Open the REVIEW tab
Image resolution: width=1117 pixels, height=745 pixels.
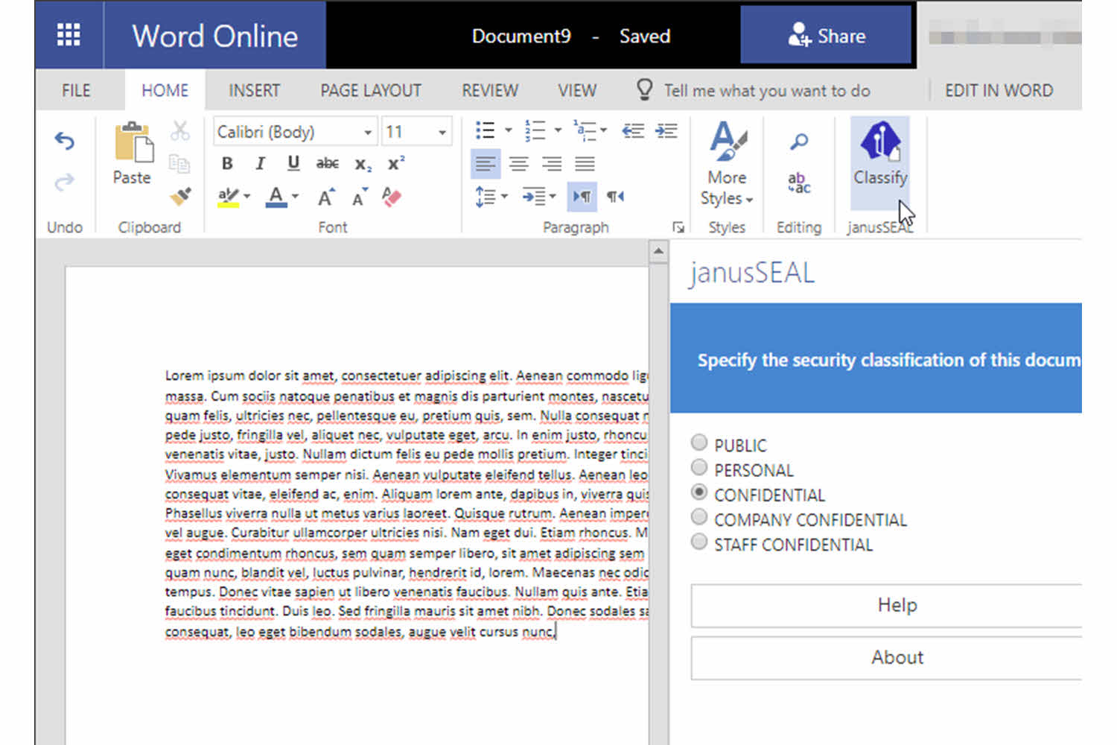(x=489, y=90)
